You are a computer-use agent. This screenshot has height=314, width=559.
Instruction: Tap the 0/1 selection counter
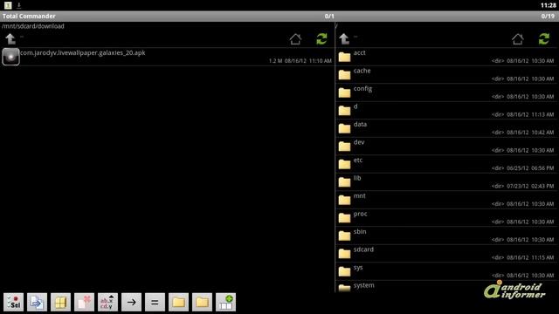(x=329, y=16)
